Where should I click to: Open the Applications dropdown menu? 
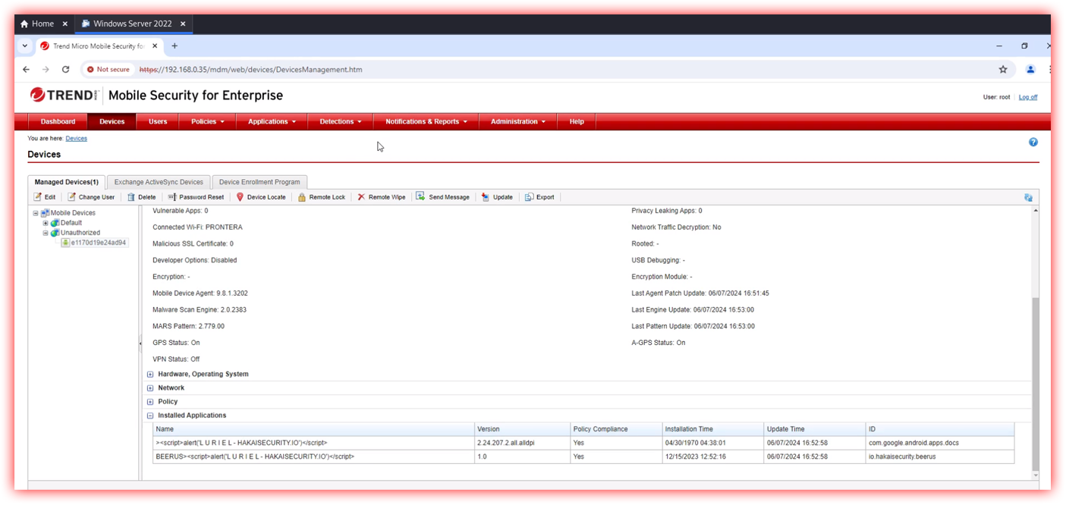coord(272,121)
